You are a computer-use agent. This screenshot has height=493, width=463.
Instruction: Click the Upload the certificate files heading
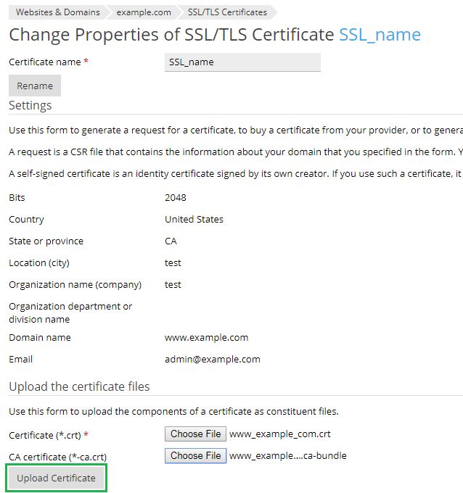point(79,386)
